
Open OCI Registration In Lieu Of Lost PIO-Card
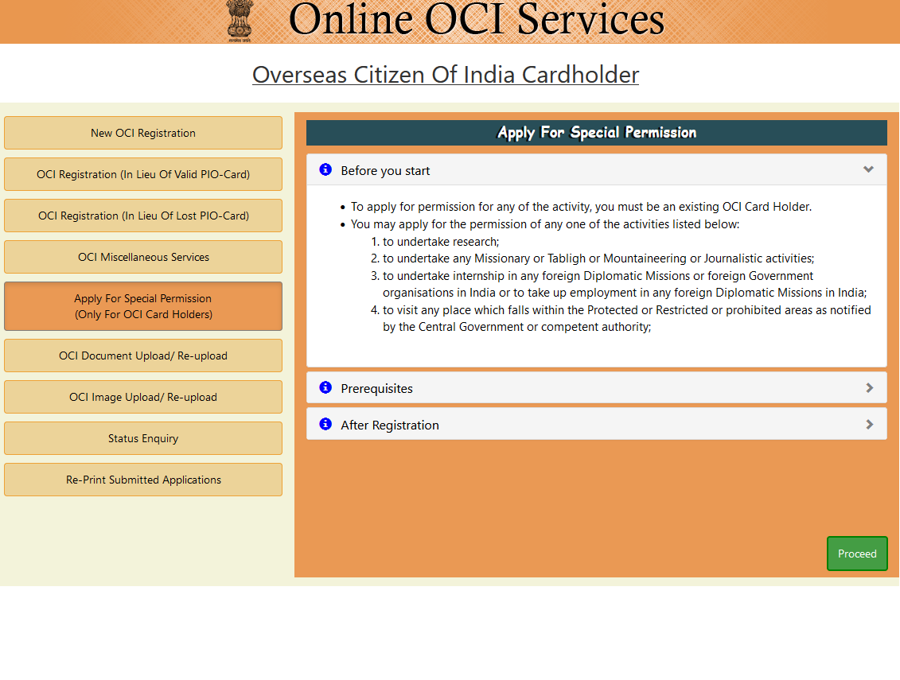pyautogui.click(x=143, y=216)
